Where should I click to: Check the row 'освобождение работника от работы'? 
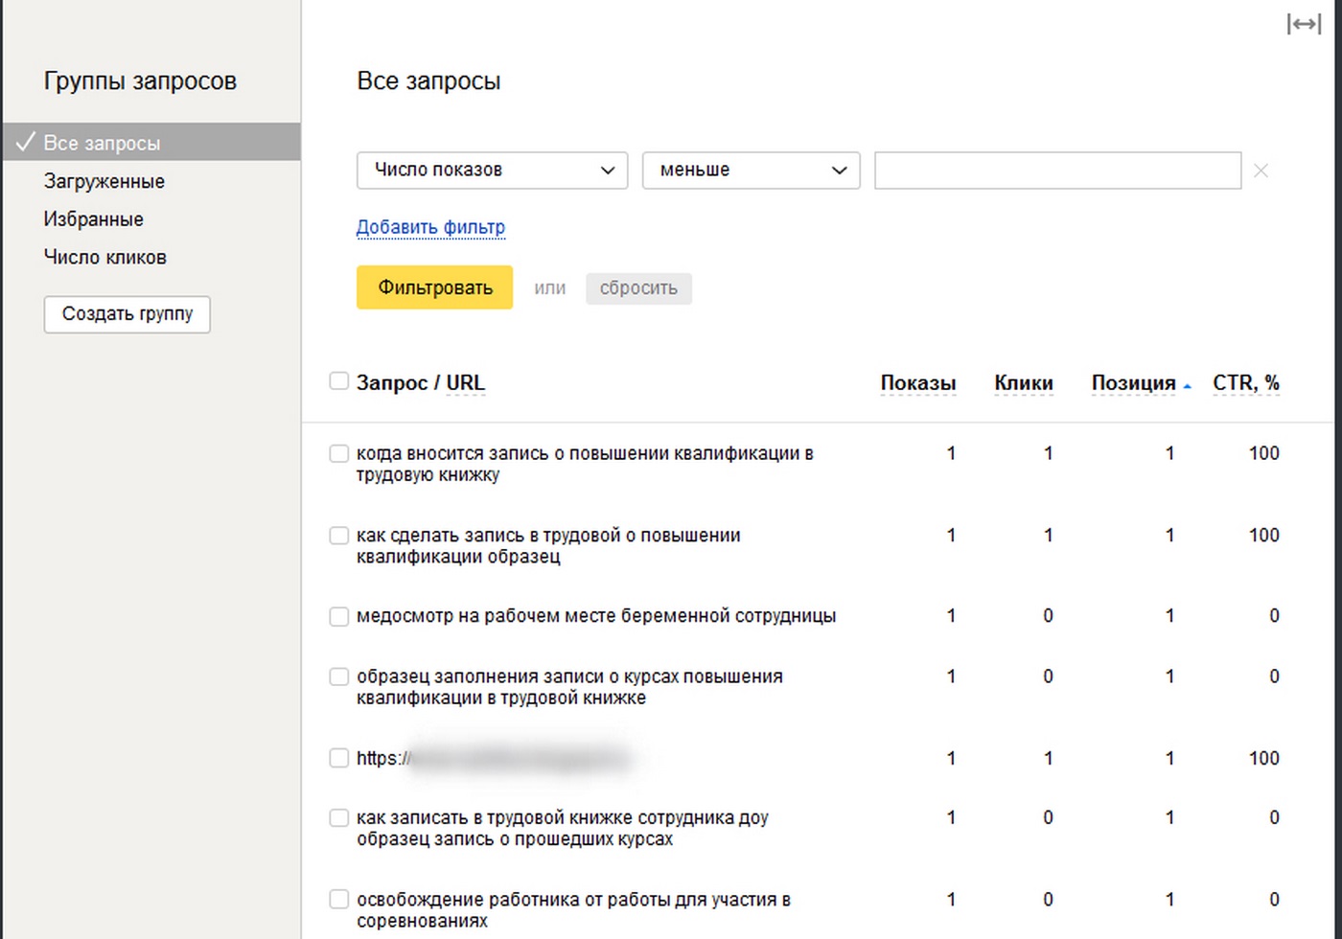(x=338, y=900)
